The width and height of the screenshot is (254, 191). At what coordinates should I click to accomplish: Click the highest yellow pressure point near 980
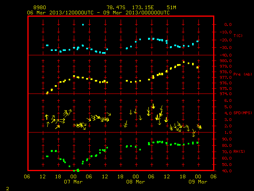[184, 62]
